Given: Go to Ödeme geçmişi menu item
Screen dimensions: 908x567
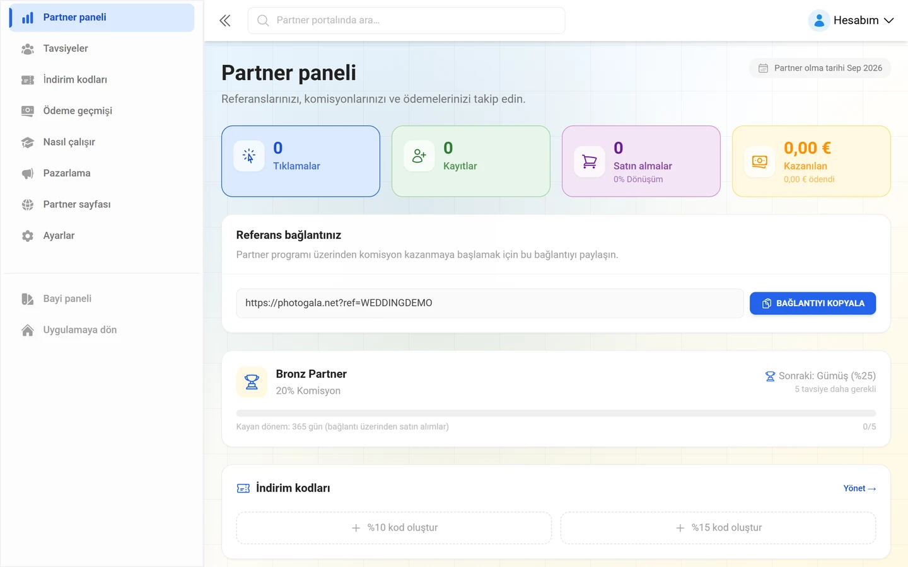Looking at the screenshot, I should pyautogui.click(x=102, y=111).
